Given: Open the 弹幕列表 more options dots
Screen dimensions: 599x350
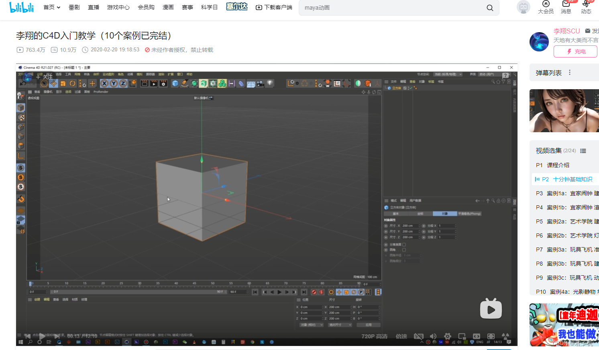Looking at the screenshot, I should point(569,73).
